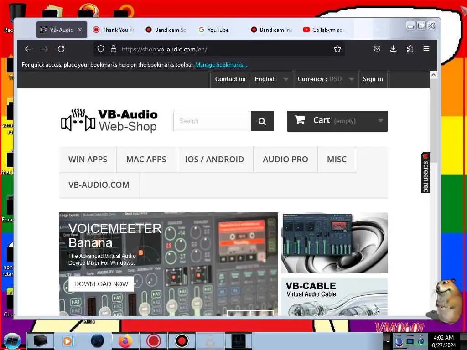The height and width of the screenshot is (350, 467).
Task: Switch to the Thank You tab
Action: [x=114, y=30]
